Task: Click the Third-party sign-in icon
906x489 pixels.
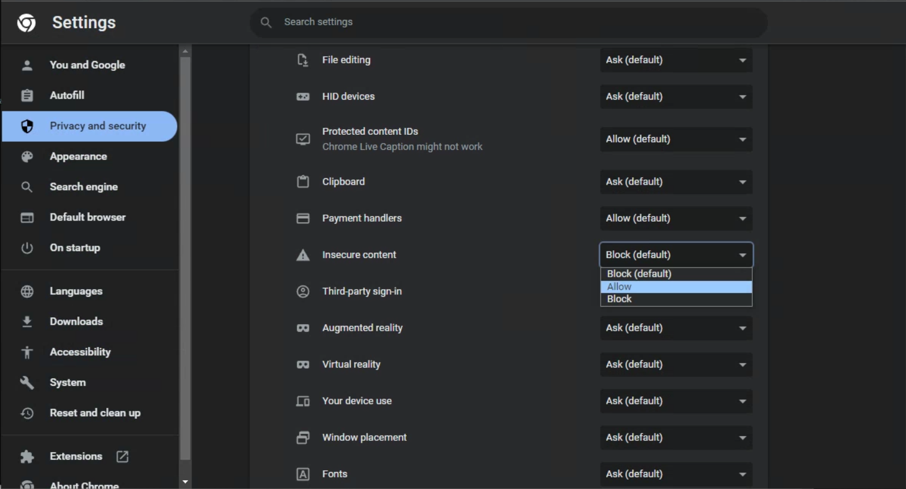Action: [x=303, y=291]
